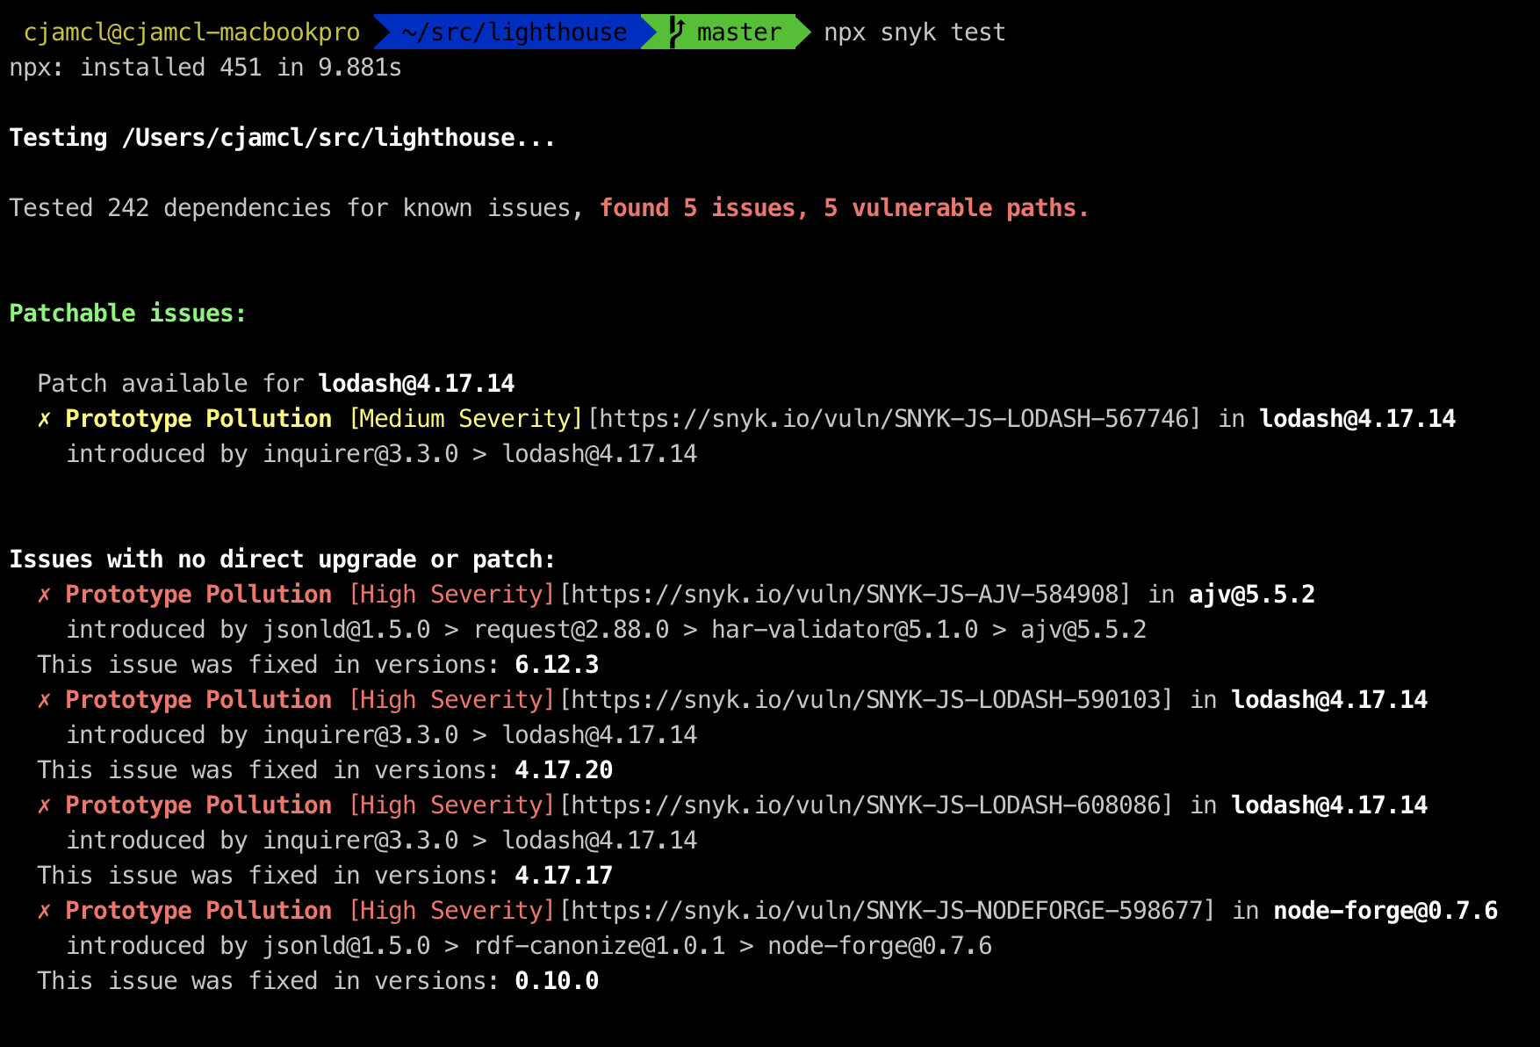Click the ✗ beside SNYK-JS-LODASH-590103 issue
Image resolution: width=1540 pixels, height=1047 pixels.
[x=43, y=700]
